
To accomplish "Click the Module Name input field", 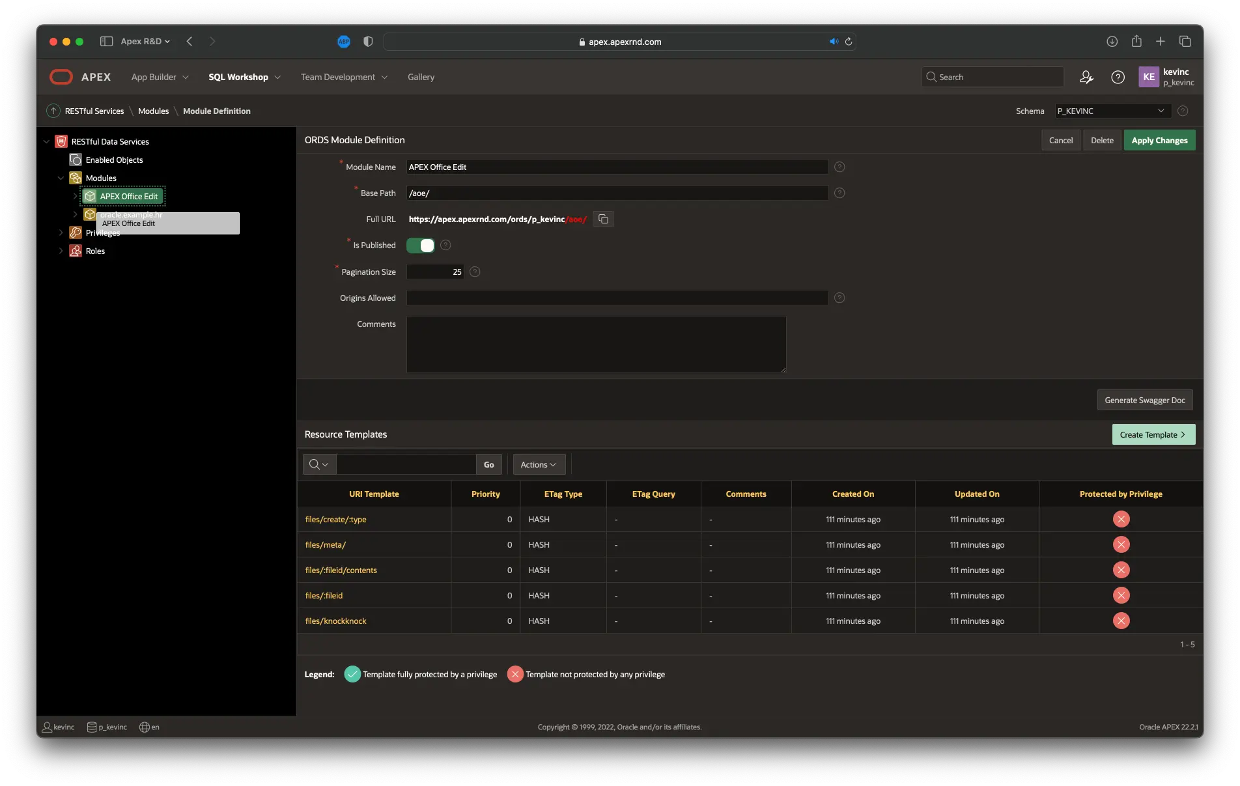I will [617, 167].
